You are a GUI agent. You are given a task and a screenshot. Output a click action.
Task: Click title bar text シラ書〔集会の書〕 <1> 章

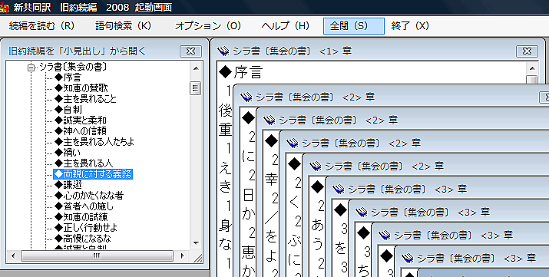[292, 51]
